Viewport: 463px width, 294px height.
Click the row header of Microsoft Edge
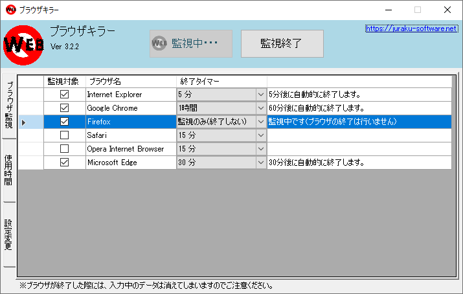31,163
